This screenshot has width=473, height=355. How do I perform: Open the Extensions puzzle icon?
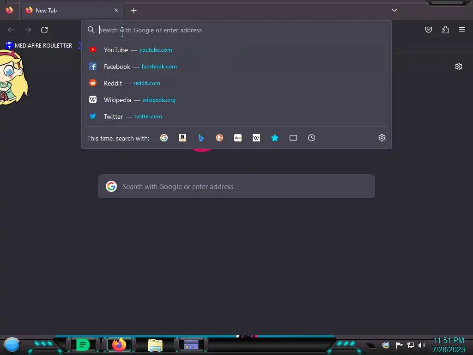pyautogui.click(x=445, y=30)
